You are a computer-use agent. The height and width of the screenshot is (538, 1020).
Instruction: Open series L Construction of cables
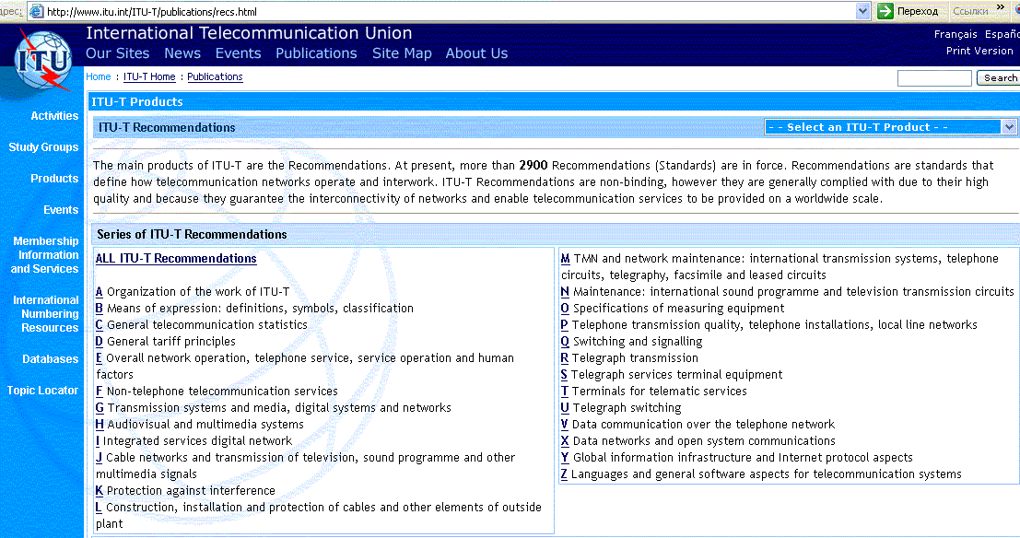(99, 508)
